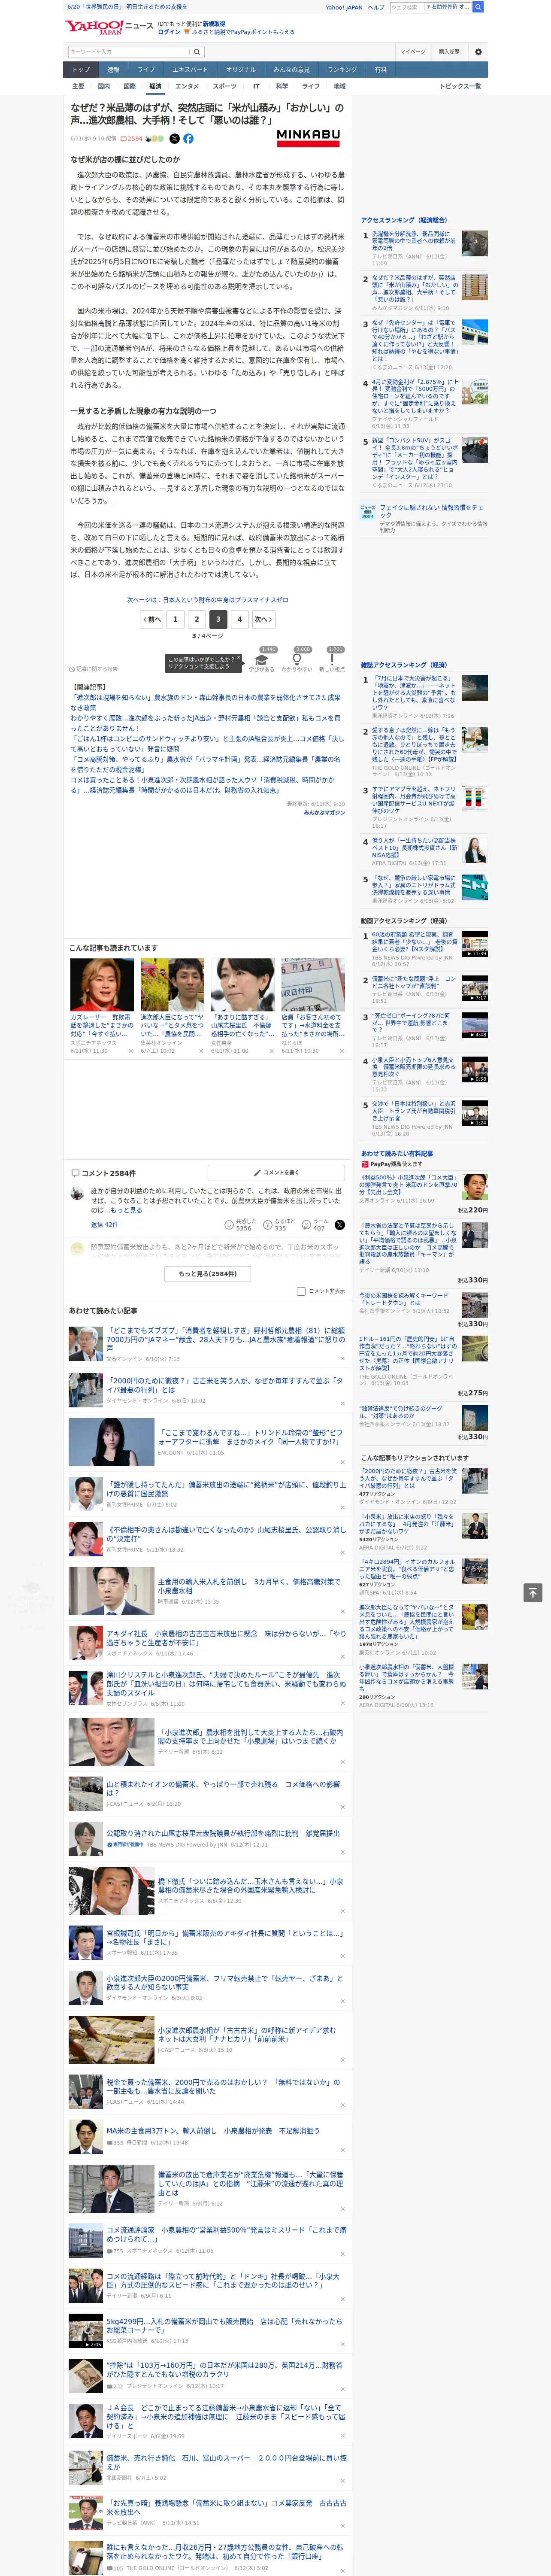Switch to the エンタメ category
This screenshot has height=2576, width=551.
click(x=187, y=86)
